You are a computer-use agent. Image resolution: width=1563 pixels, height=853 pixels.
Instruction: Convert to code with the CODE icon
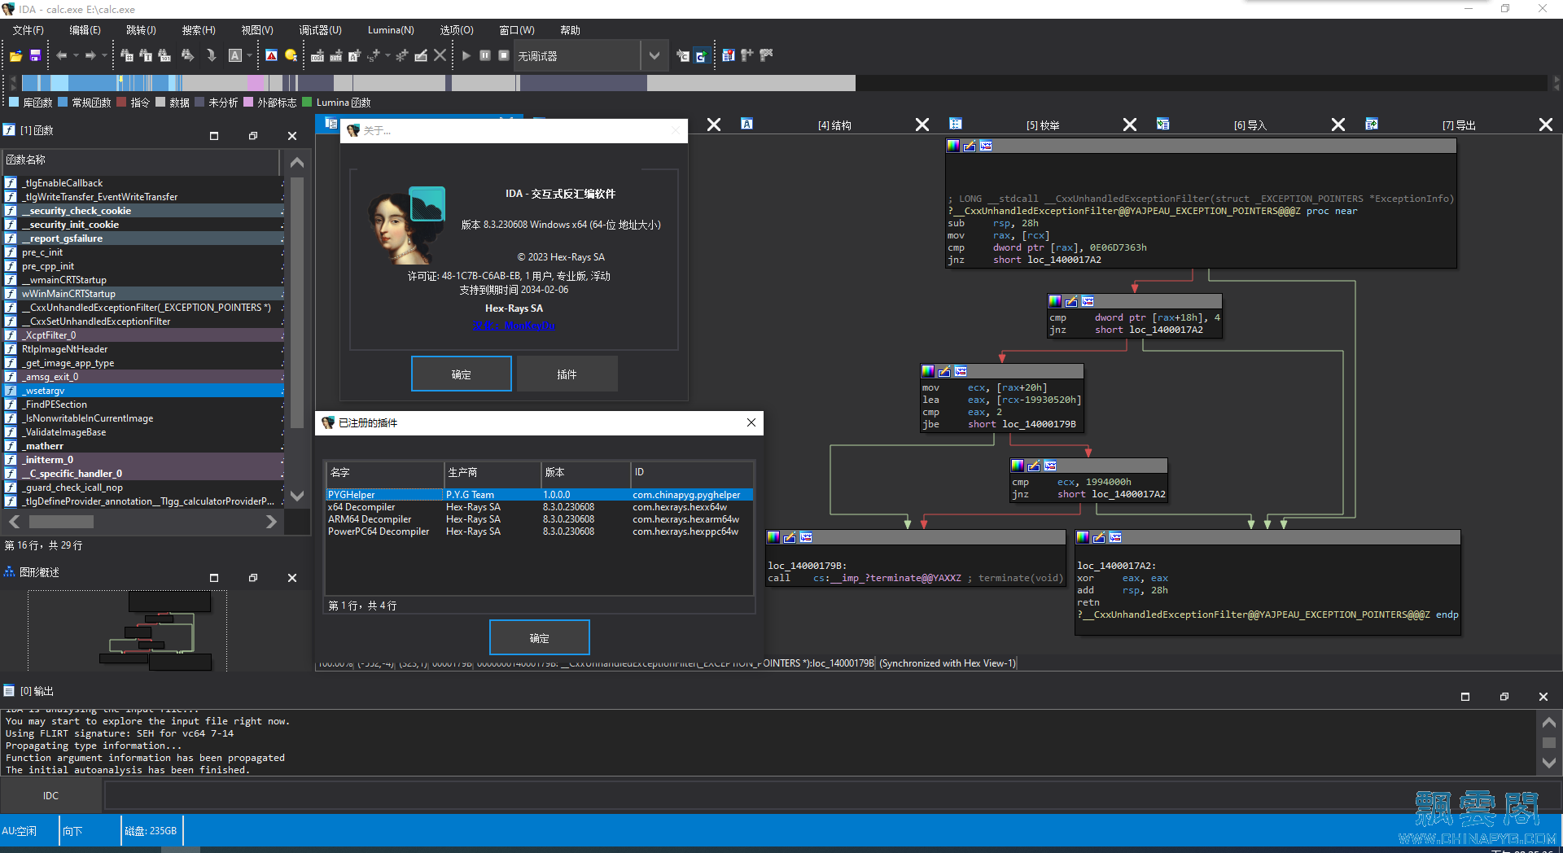(317, 55)
